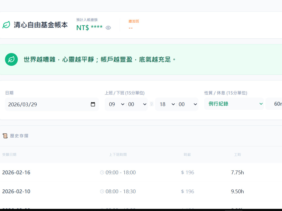Click the round green leaf quote icon

(x=11, y=59)
